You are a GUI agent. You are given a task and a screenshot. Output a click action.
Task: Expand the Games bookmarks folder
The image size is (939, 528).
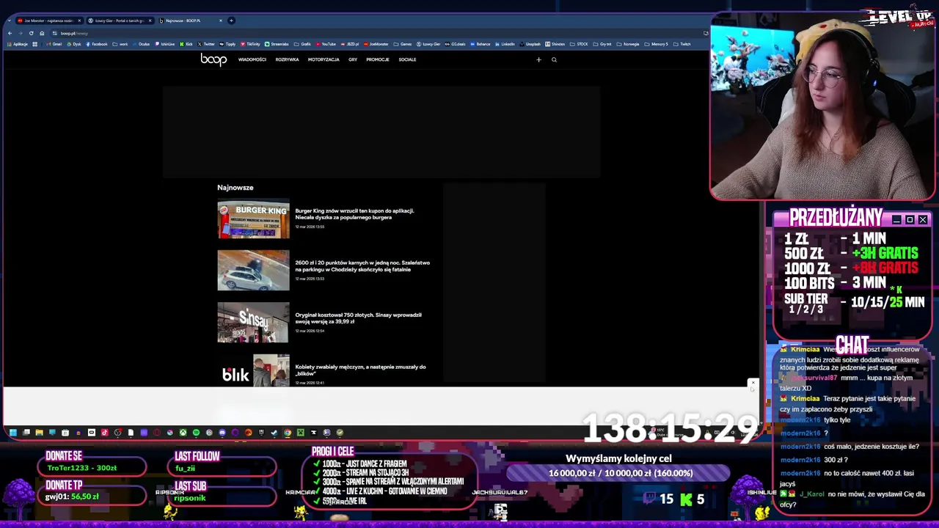(x=403, y=44)
